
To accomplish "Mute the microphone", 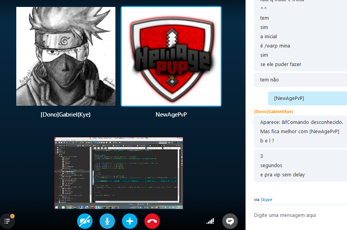I will pyautogui.click(x=107, y=221).
